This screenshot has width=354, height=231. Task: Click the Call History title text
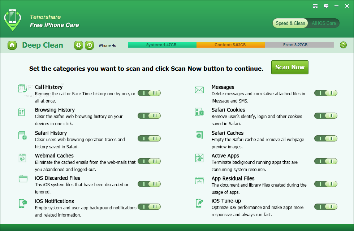(49, 87)
